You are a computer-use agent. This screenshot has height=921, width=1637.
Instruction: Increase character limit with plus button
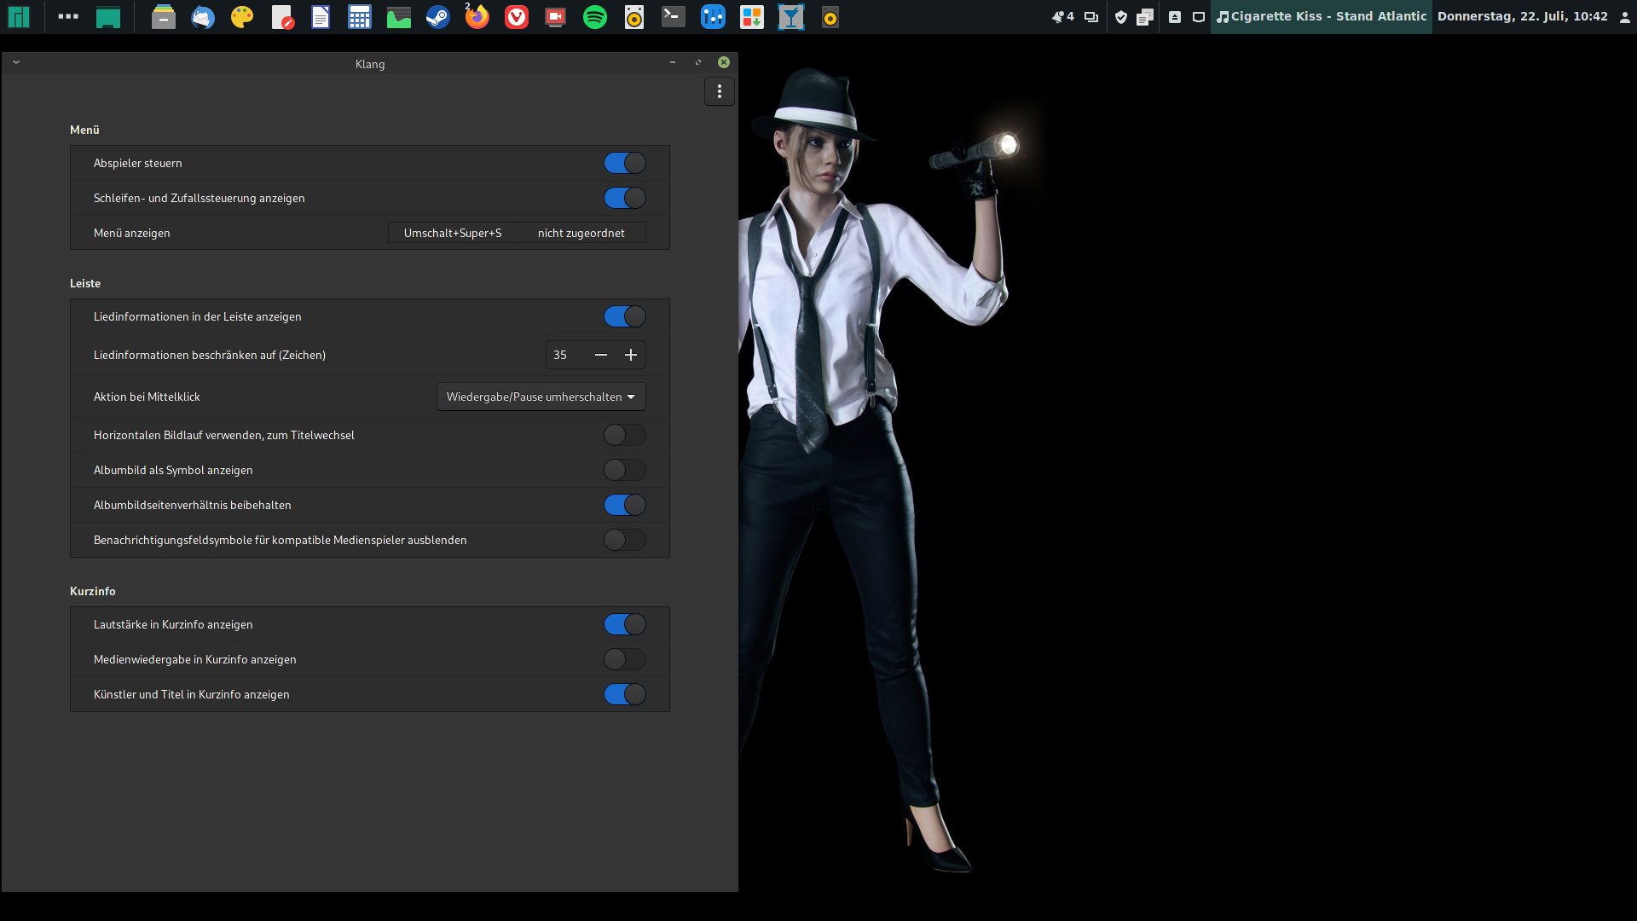point(631,355)
